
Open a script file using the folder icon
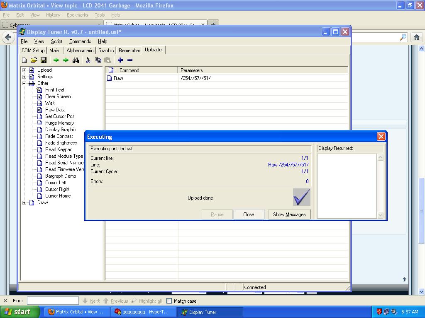click(x=34, y=60)
